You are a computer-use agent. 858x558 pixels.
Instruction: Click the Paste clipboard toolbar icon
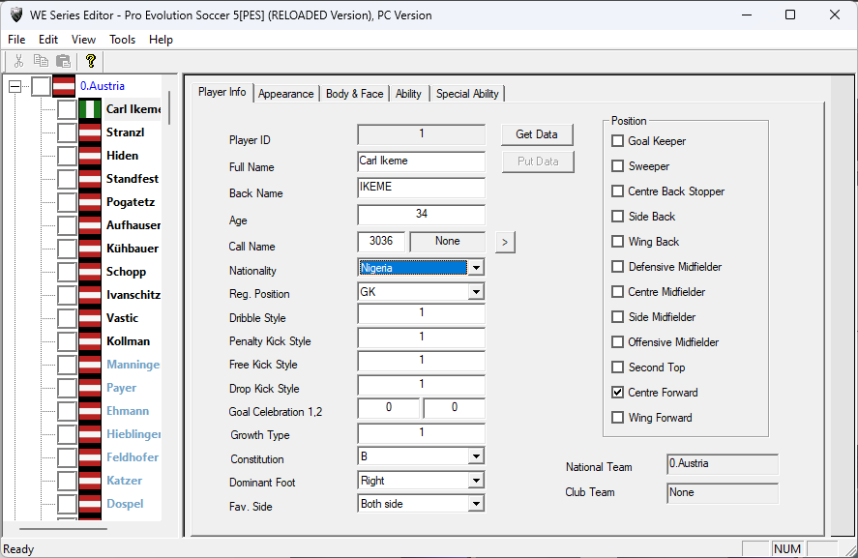click(x=64, y=61)
